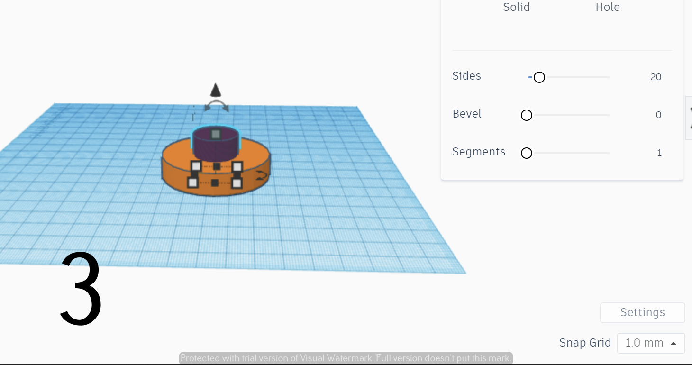Click the Sides value showing 20

[x=656, y=76]
